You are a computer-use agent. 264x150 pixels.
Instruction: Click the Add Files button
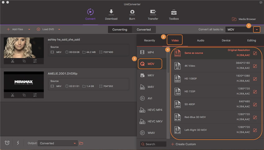[15, 29]
